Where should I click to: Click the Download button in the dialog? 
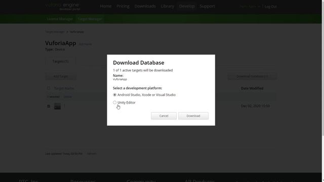tap(193, 116)
